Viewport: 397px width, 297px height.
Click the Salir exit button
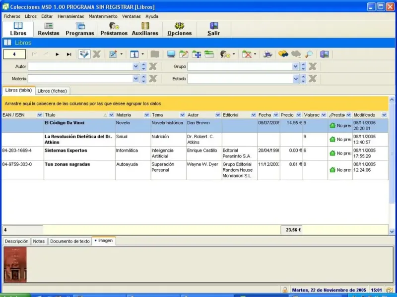[213, 29]
